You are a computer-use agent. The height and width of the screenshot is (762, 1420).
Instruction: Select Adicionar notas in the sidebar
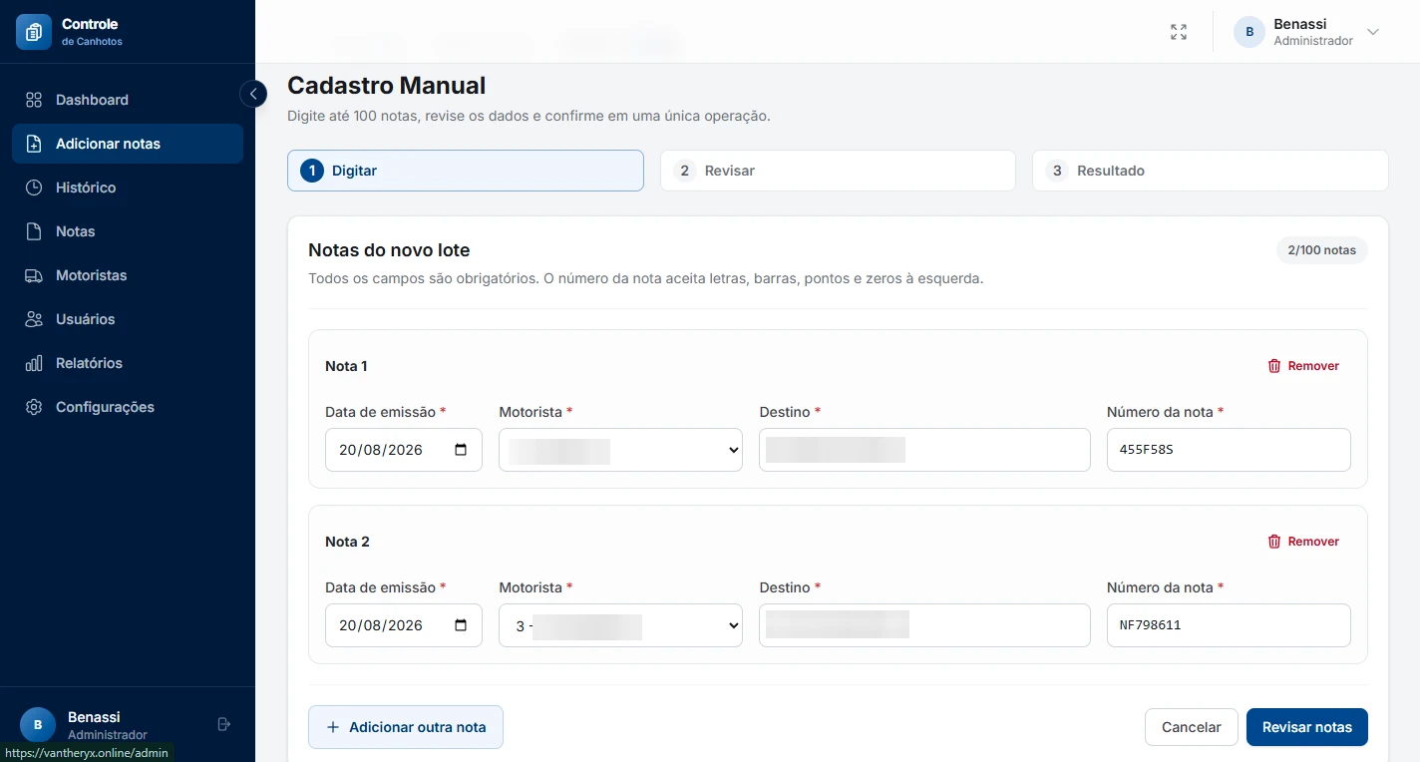(128, 144)
